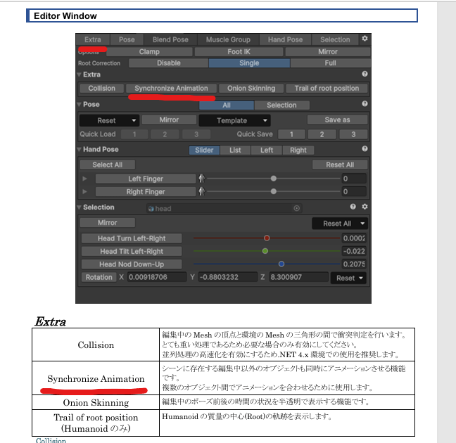Image resolution: width=456 pixels, height=443 pixels.
Task: Click Head Turn Left-Right button
Action: tap(132, 238)
